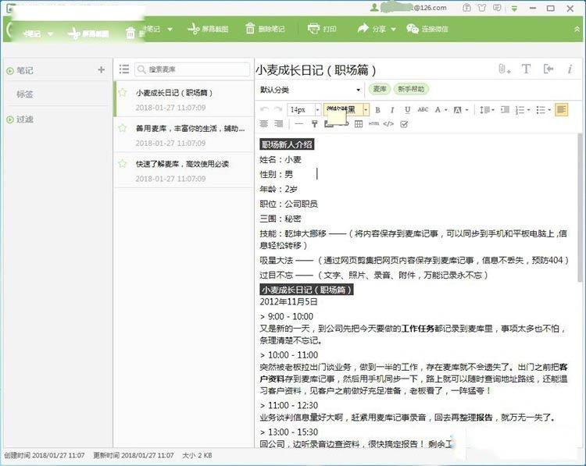
Task: Add a new notebook with plus icon
Action: [x=101, y=69]
